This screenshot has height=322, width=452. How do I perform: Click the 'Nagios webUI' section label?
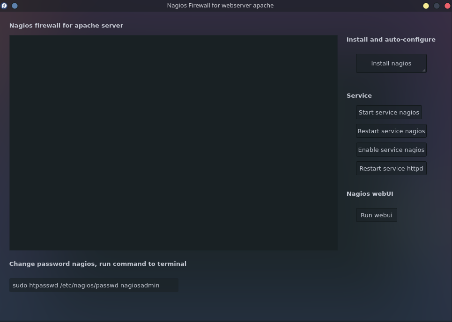[370, 193]
